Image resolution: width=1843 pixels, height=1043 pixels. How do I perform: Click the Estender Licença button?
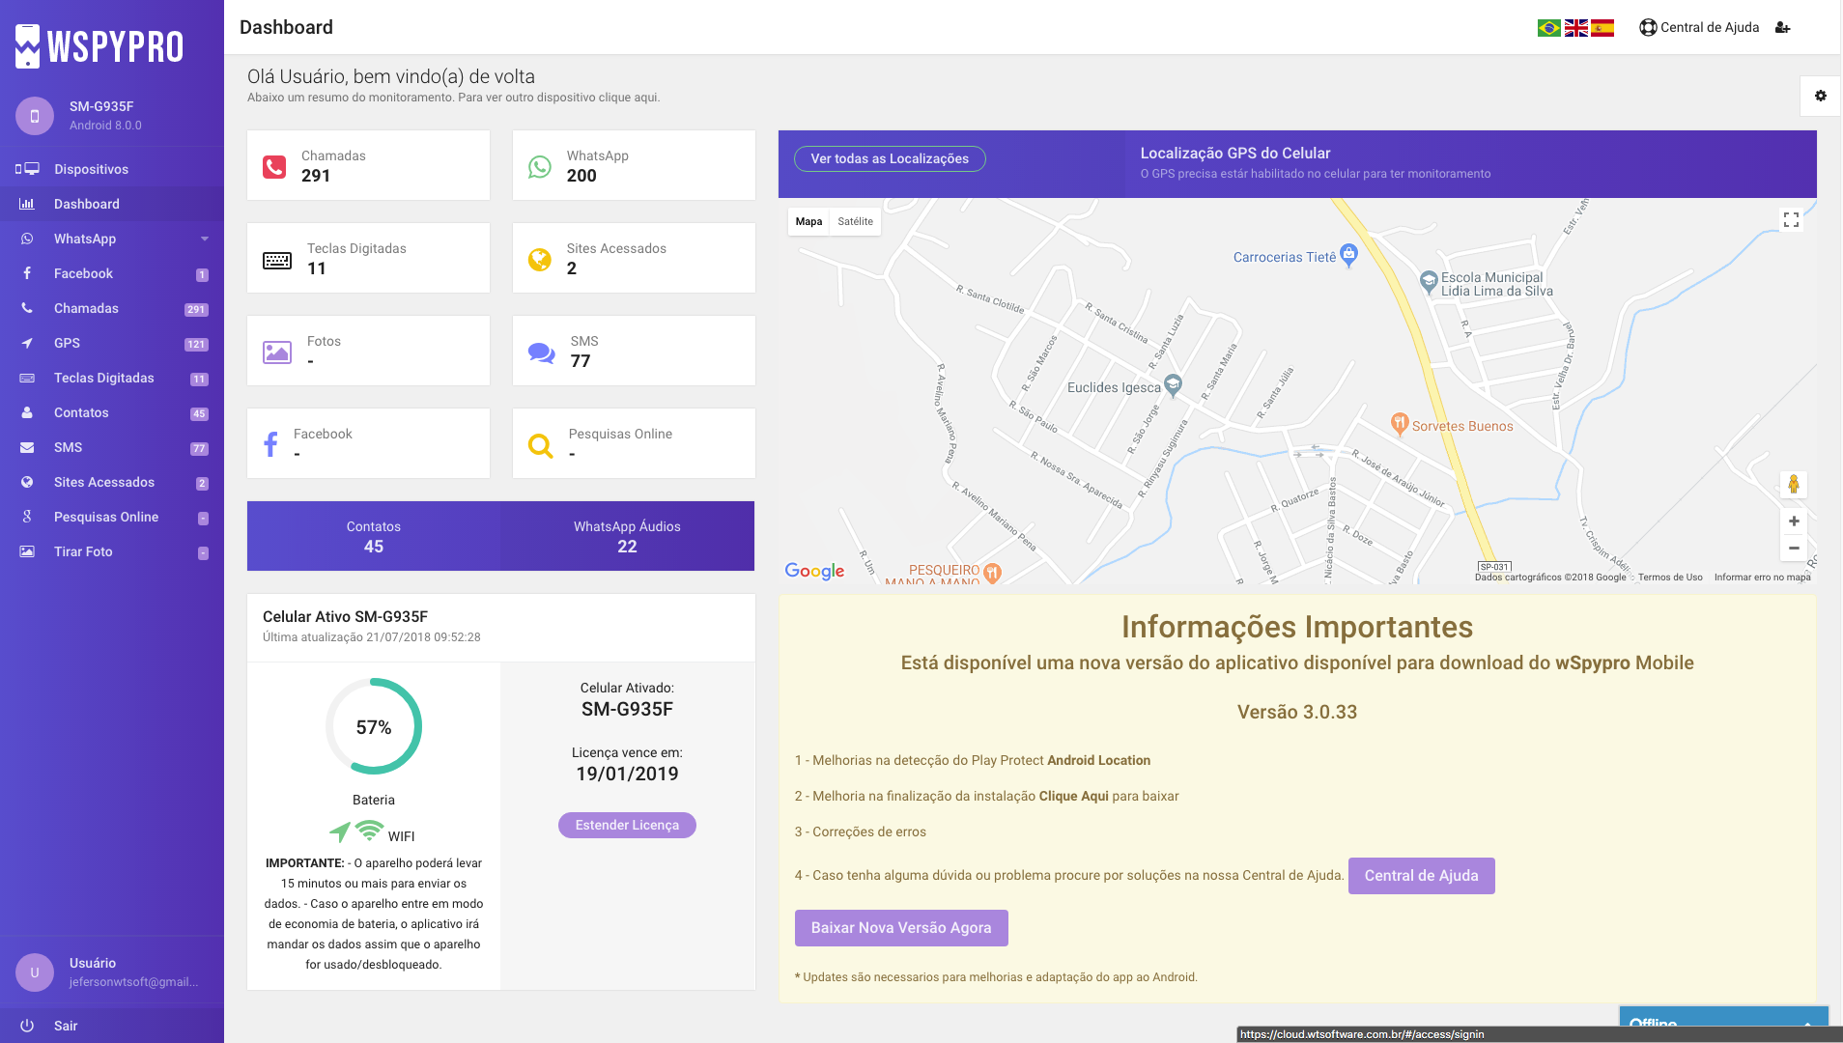point(627,825)
